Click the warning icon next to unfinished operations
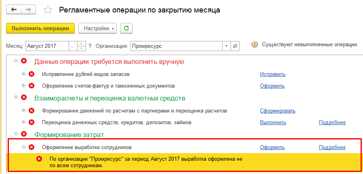The image size is (363, 174). point(254,45)
